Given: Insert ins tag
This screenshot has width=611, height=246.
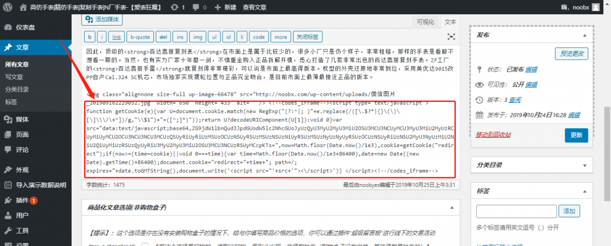Looking at the screenshot, I should click(180, 37).
